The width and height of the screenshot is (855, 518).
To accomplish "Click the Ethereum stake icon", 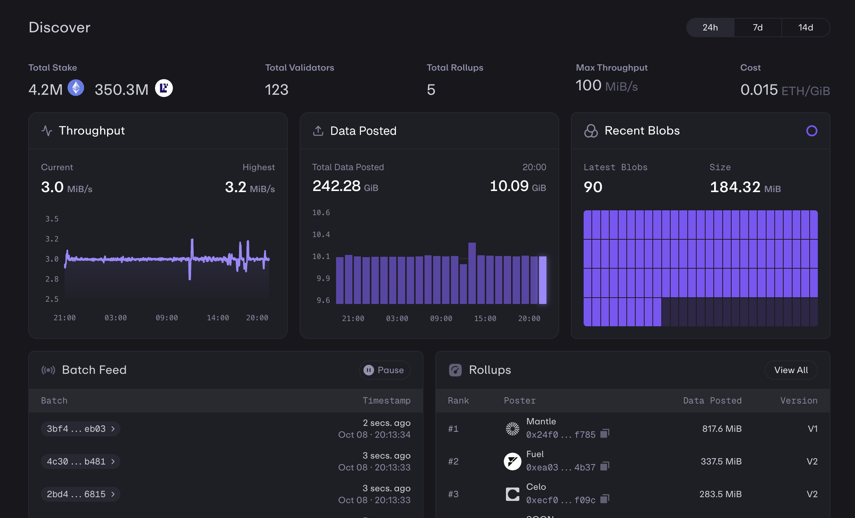I will click(76, 88).
